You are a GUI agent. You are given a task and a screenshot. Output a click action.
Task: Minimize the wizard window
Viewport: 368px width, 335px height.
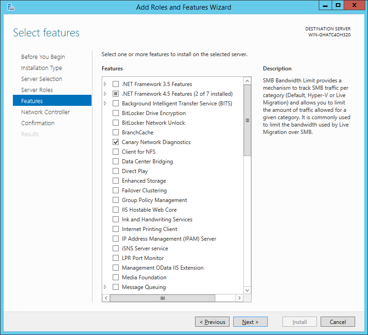pos(325,6)
